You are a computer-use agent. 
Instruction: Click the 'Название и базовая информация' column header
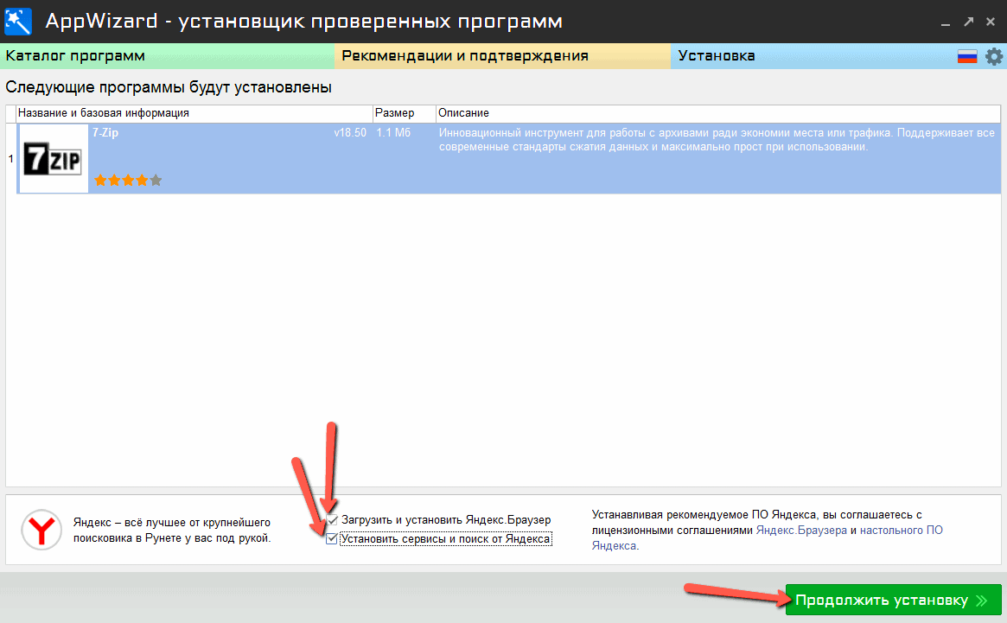(104, 113)
